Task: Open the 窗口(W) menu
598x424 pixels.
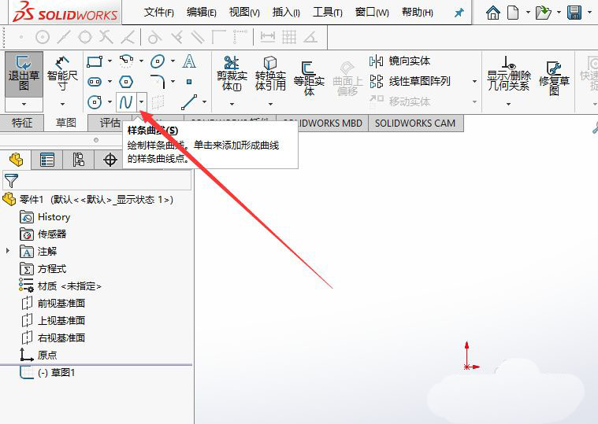Action: pos(372,13)
